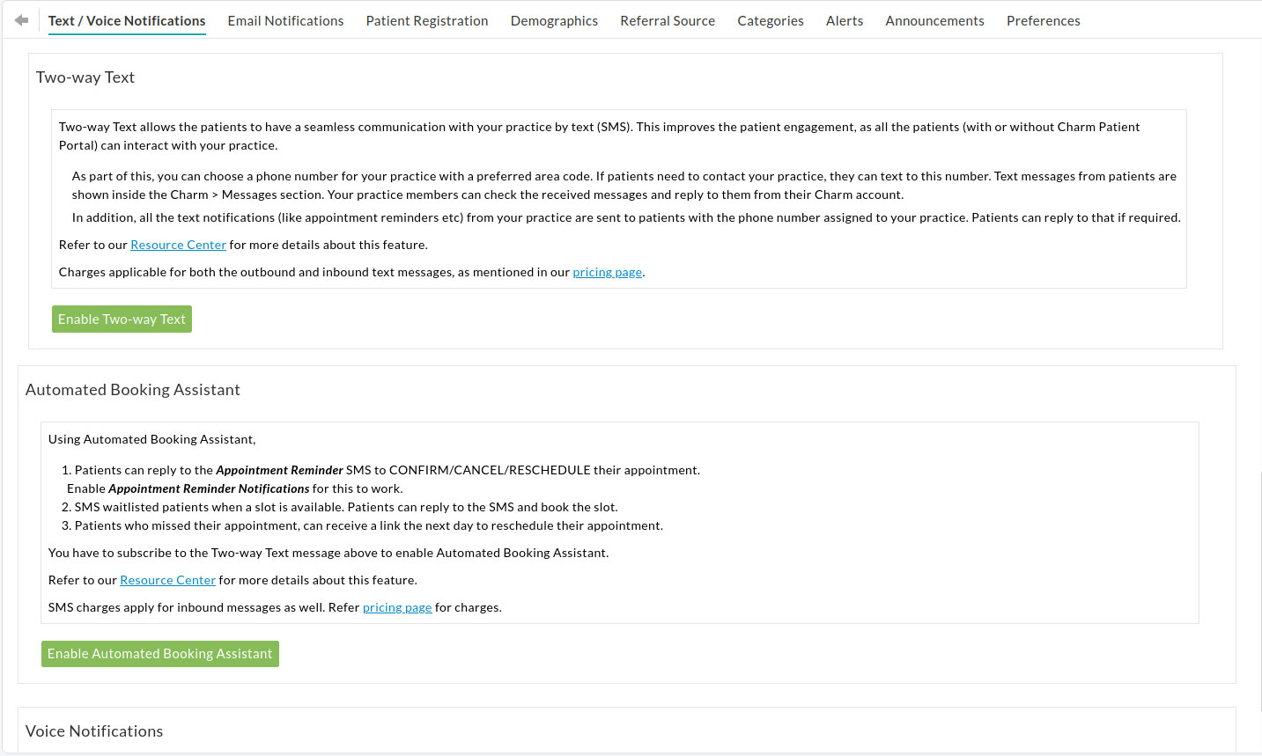Select the Demographics tab
The height and width of the screenshot is (756, 1262).
coord(554,20)
